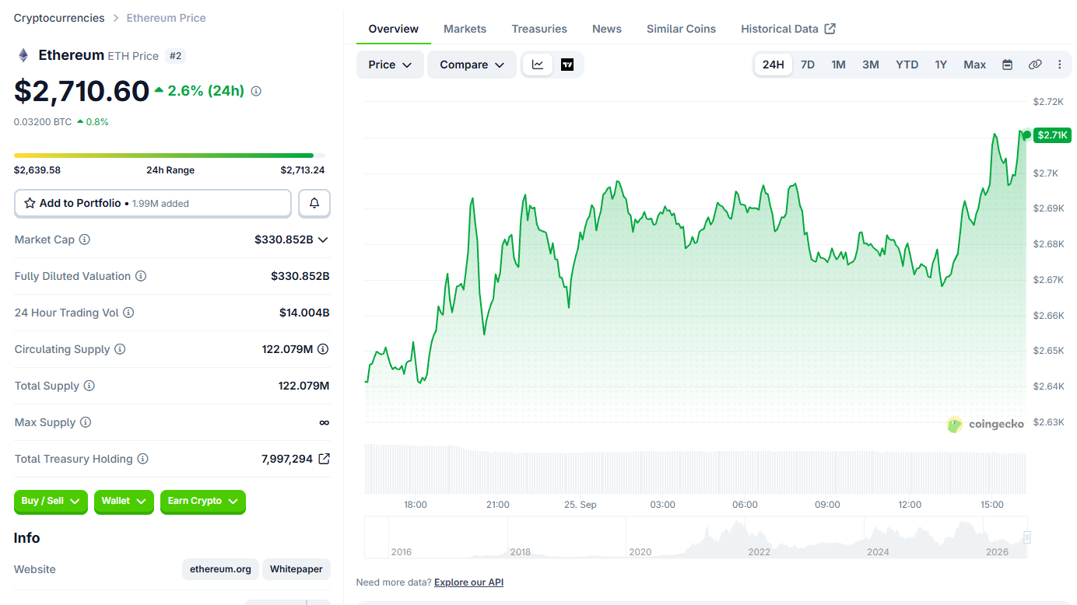Click the CoinGecko logo on the chart
Image resolution: width=1077 pixels, height=605 pixels.
(x=985, y=425)
